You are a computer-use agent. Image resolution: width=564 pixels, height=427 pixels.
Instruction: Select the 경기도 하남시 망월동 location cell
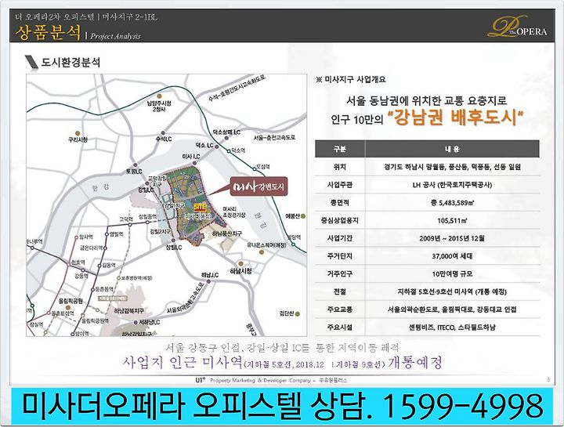pos(452,167)
